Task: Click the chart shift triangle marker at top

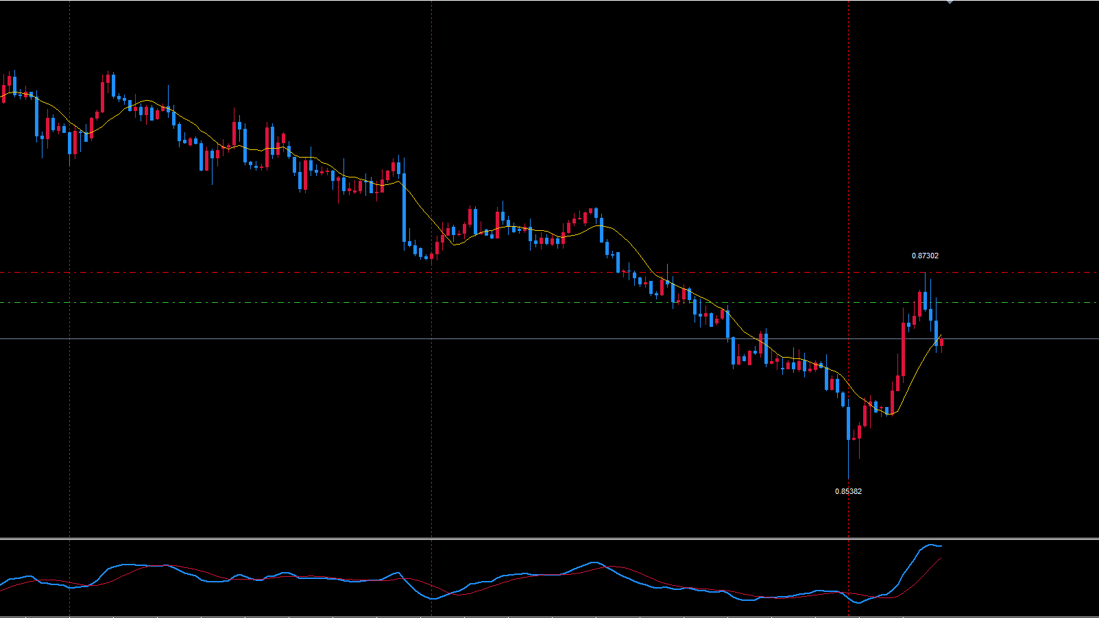Action: (x=950, y=2)
